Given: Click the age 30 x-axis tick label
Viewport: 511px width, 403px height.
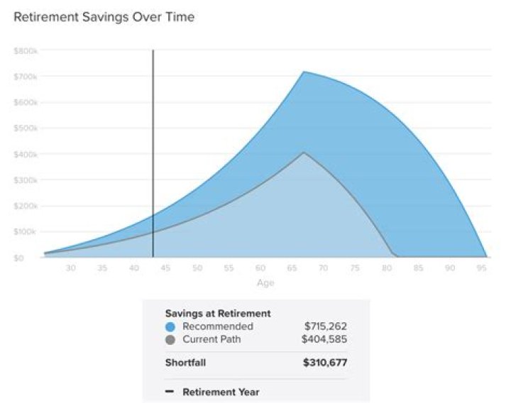Looking at the screenshot, I should pyautogui.click(x=70, y=268).
